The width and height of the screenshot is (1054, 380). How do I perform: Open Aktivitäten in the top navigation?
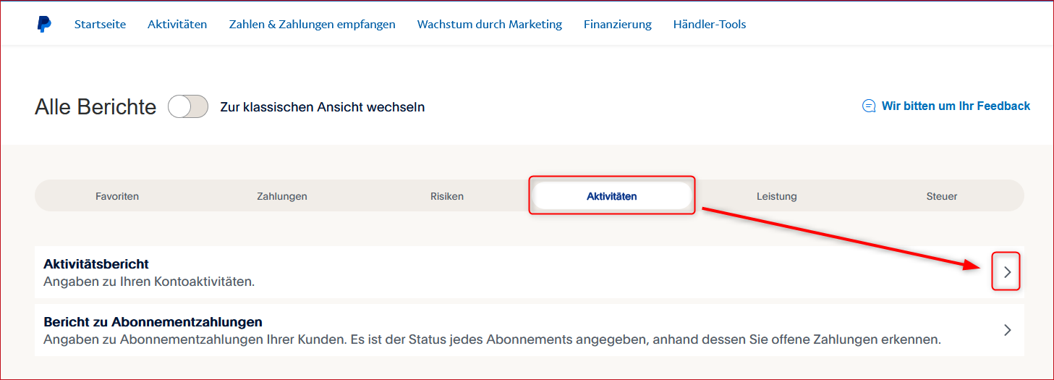click(x=177, y=25)
